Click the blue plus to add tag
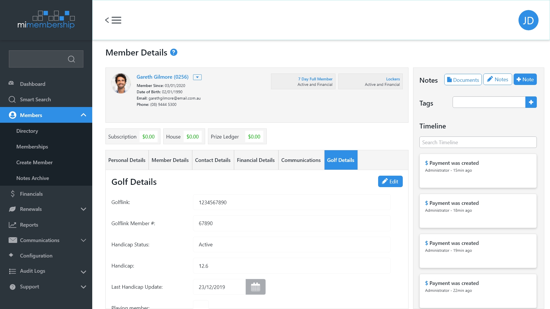The height and width of the screenshot is (309, 550). point(531,102)
